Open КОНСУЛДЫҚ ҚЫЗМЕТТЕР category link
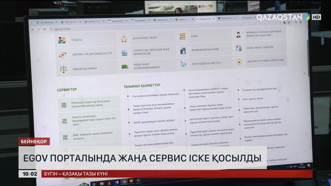The height and width of the screenshot is (186, 331). pyautogui.click(x=206, y=63)
